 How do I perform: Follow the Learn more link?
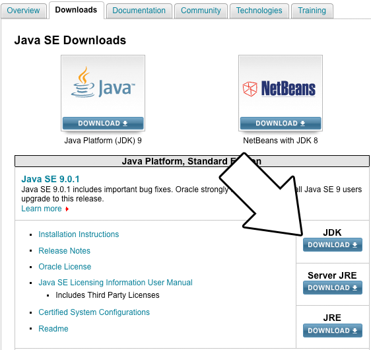(42, 209)
